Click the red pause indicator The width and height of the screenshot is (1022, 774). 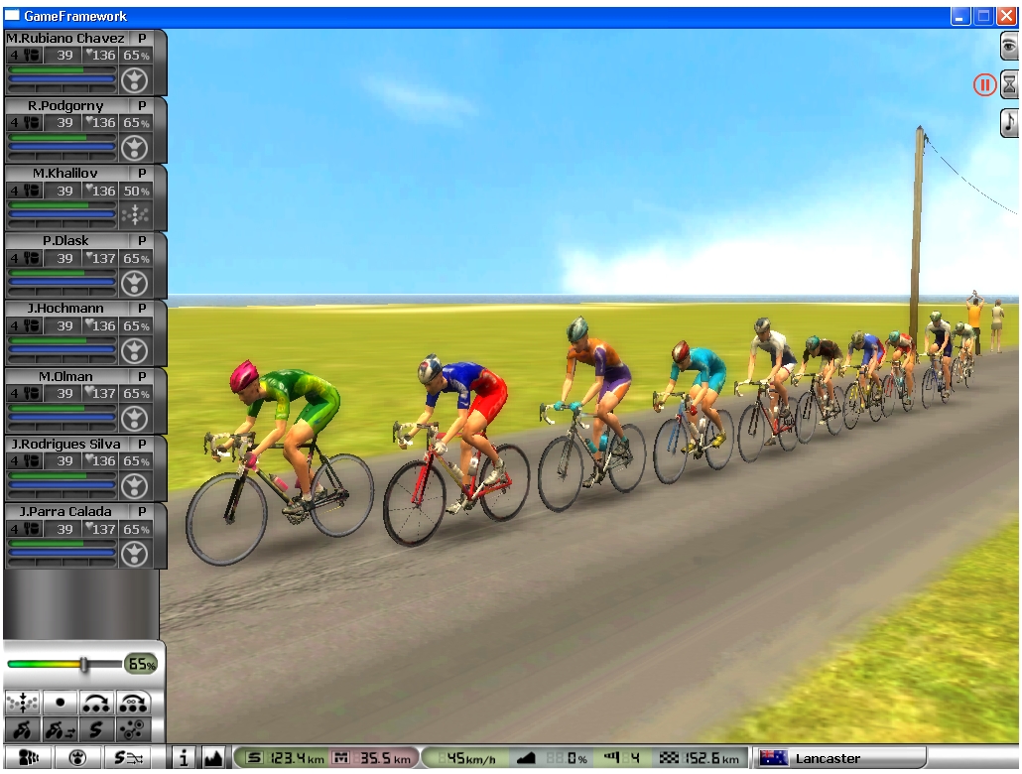point(983,84)
